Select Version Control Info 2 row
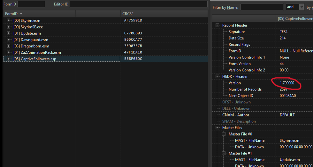This screenshot has height=167, width=313. click(x=263, y=70)
